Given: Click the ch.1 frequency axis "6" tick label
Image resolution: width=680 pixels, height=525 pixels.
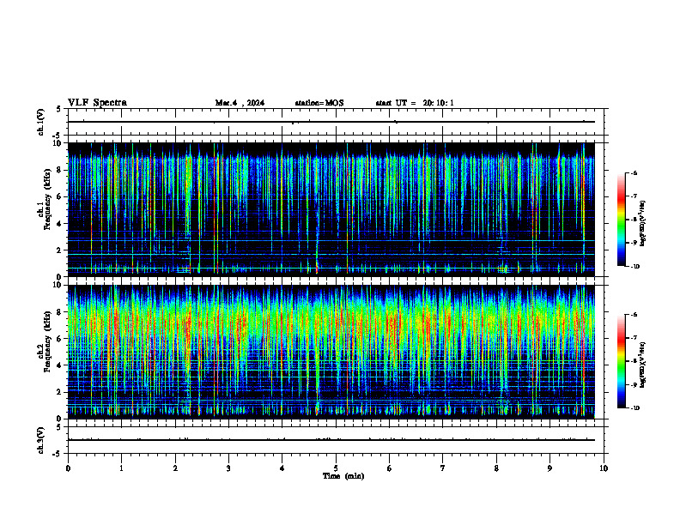Looking at the screenshot, I should tap(59, 196).
